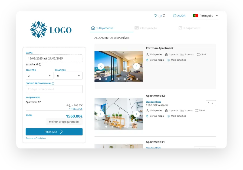Click the area icon by 55m2
The width and height of the screenshot is (243, 170).
[197, 111]
